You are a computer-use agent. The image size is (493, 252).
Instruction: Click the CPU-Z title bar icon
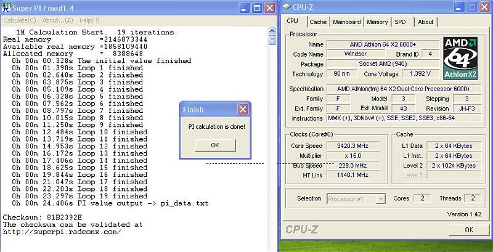pyautogui.click(x=287, y=6)
